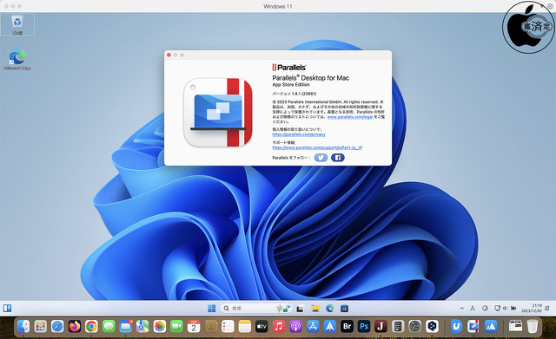556x339 pixels.
Task: Open Photos in the Dock
Action: pos(160,326)
